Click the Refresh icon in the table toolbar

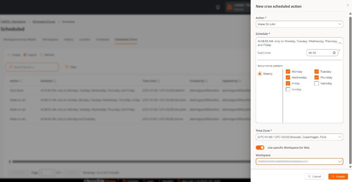(x=42, y=55)
